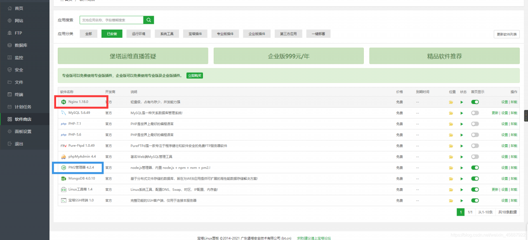Image resolution: width=528 pixels, height=240 pixels.
Task: Click the status play icon for Linux工具箱
Action: (462, 189)
